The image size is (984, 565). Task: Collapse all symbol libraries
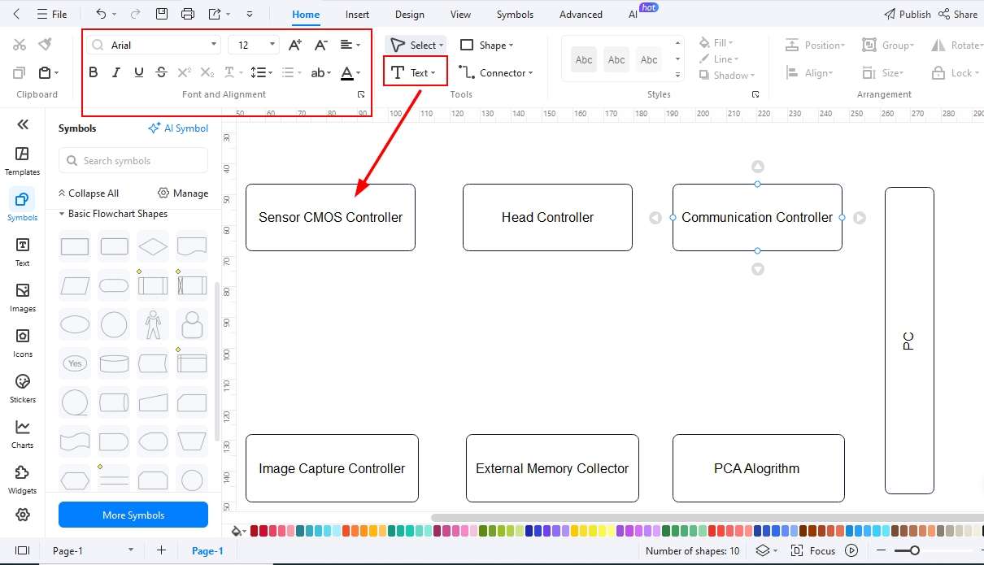point(89,193)
